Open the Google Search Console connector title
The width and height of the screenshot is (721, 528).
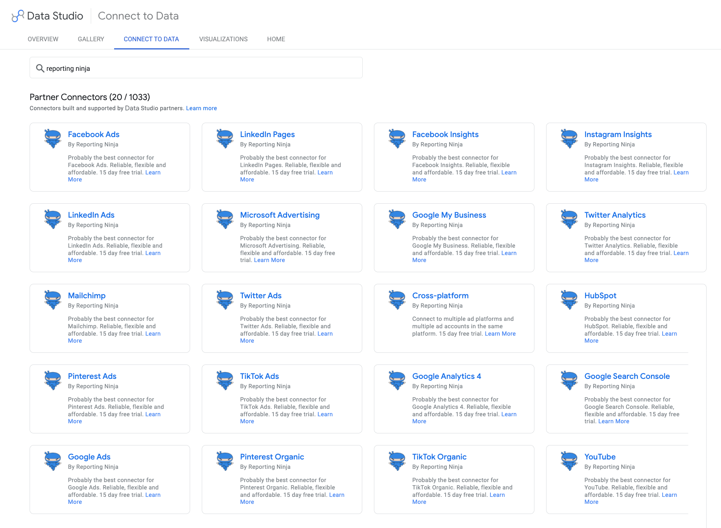click(627, 376)
